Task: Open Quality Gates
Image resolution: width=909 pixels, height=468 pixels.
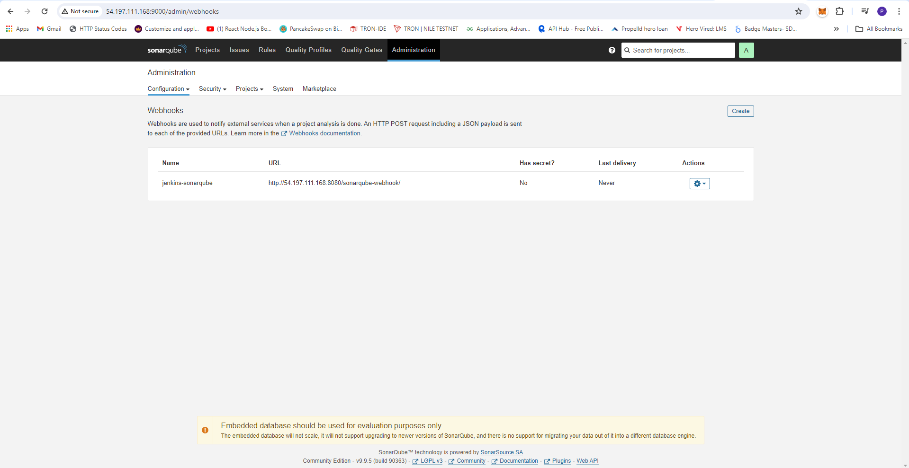Action: point(362,50)
